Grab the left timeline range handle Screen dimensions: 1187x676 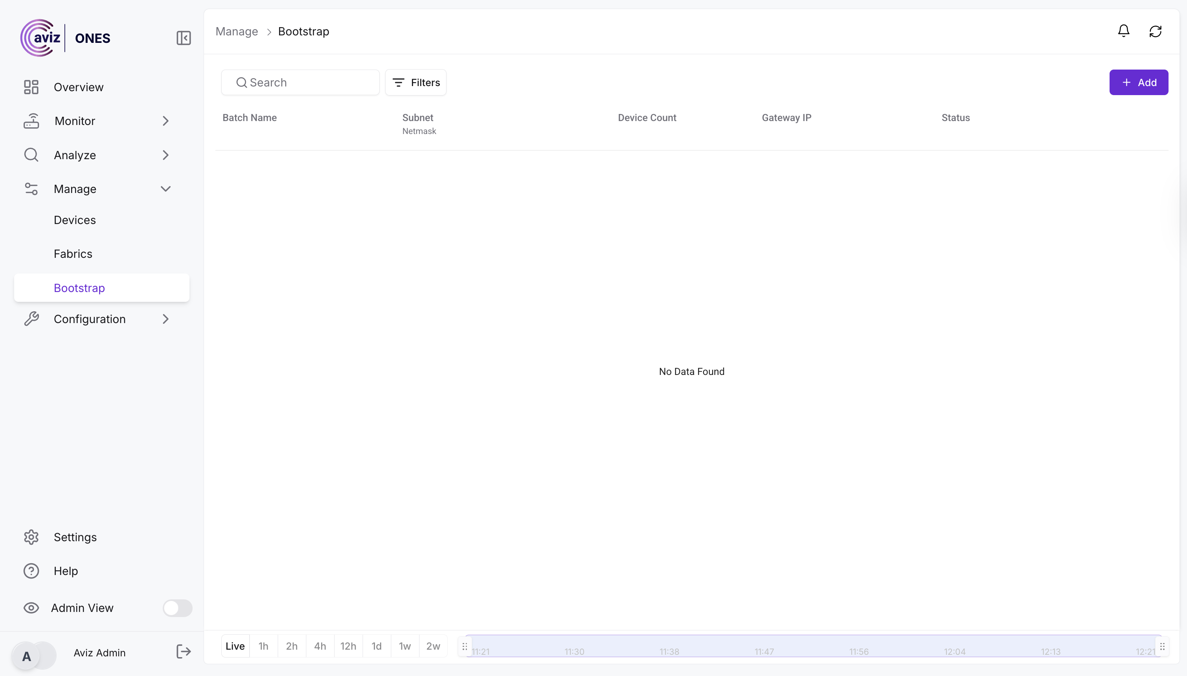tap(465, 646)
